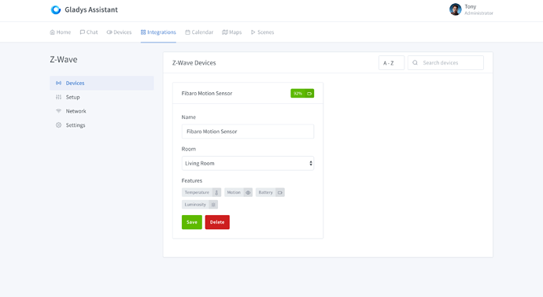Image resolution: width=543 pixels, height=297 pixels.
Task: Click the Devices toggle icon in top navigation
Action: click(x=109, y=32)
